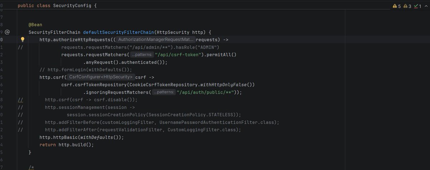Click the warnings indicator showing 5
430x170 pixels.
click(x=397, y=6)
